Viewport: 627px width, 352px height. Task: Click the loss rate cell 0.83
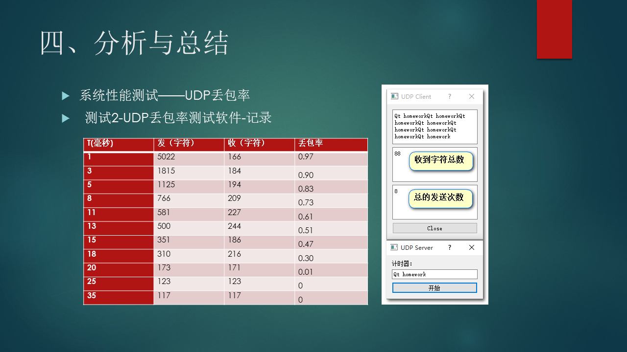(331, 187)
